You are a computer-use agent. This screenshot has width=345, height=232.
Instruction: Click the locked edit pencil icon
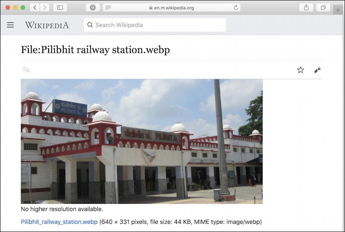pyautogui.click(x=317, y=70)
